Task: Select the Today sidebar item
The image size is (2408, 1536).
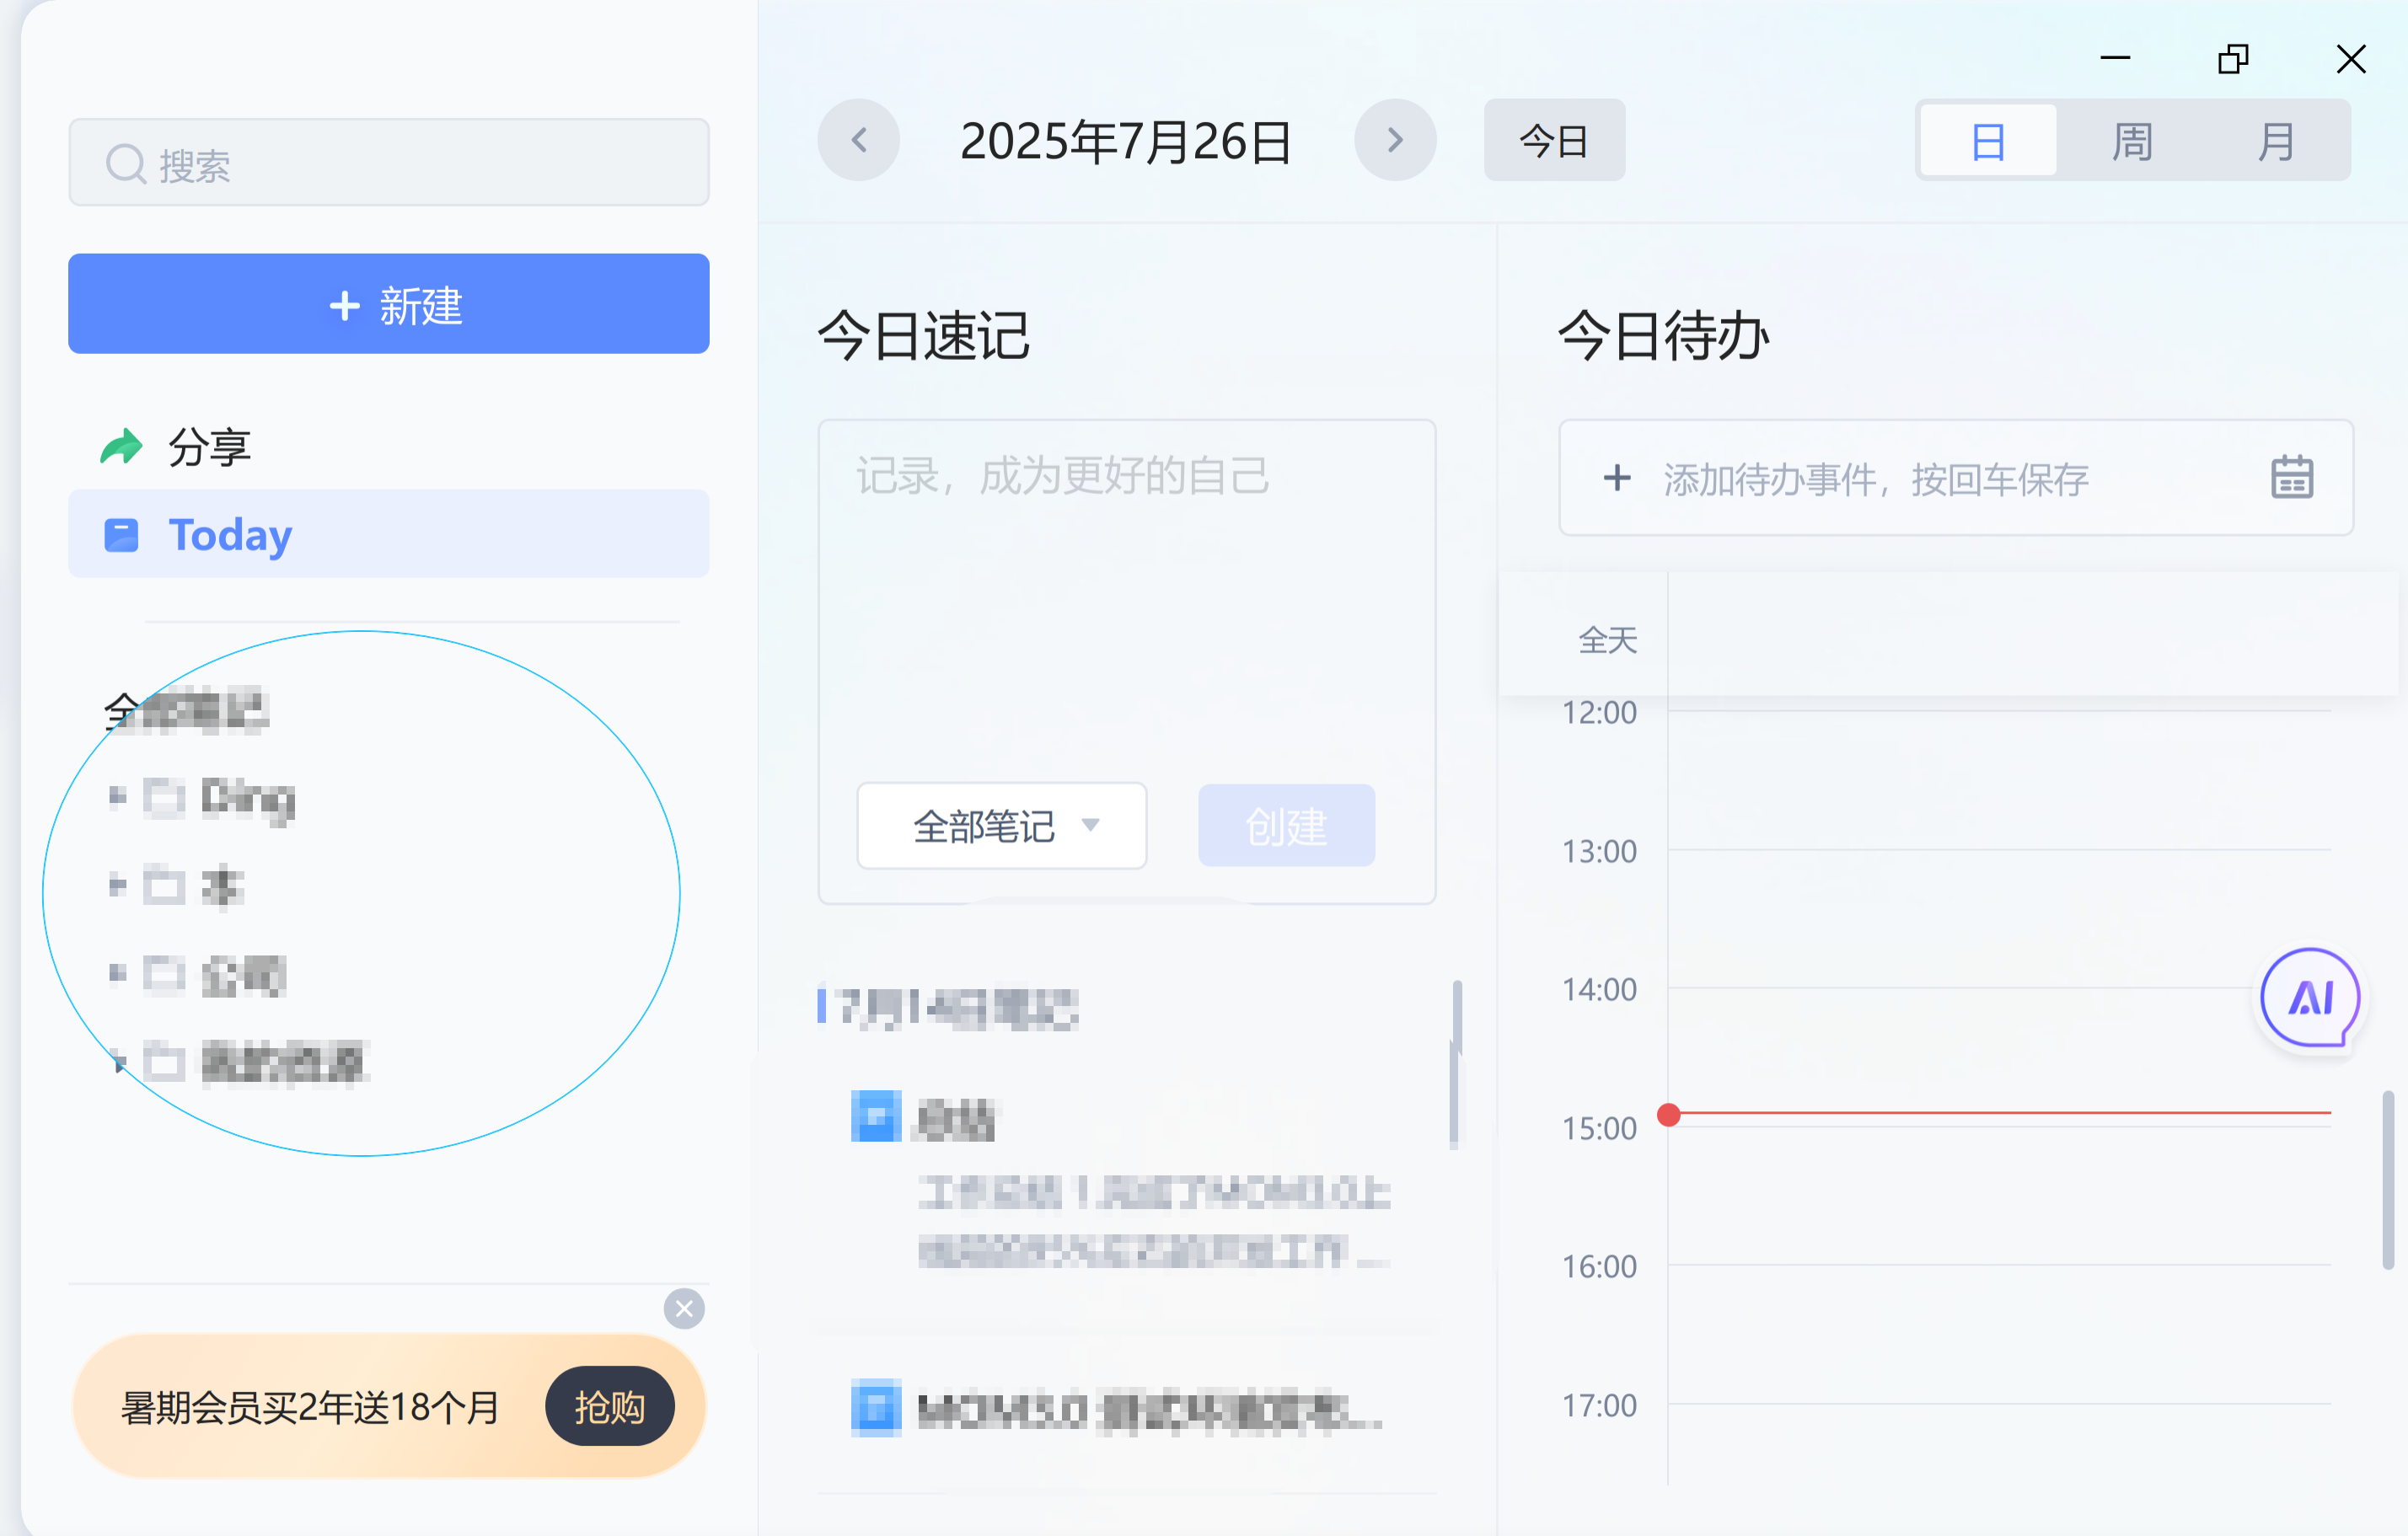Action: pos(389,533)
